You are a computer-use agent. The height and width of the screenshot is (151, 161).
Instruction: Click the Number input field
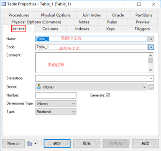(x=56, y=95)
